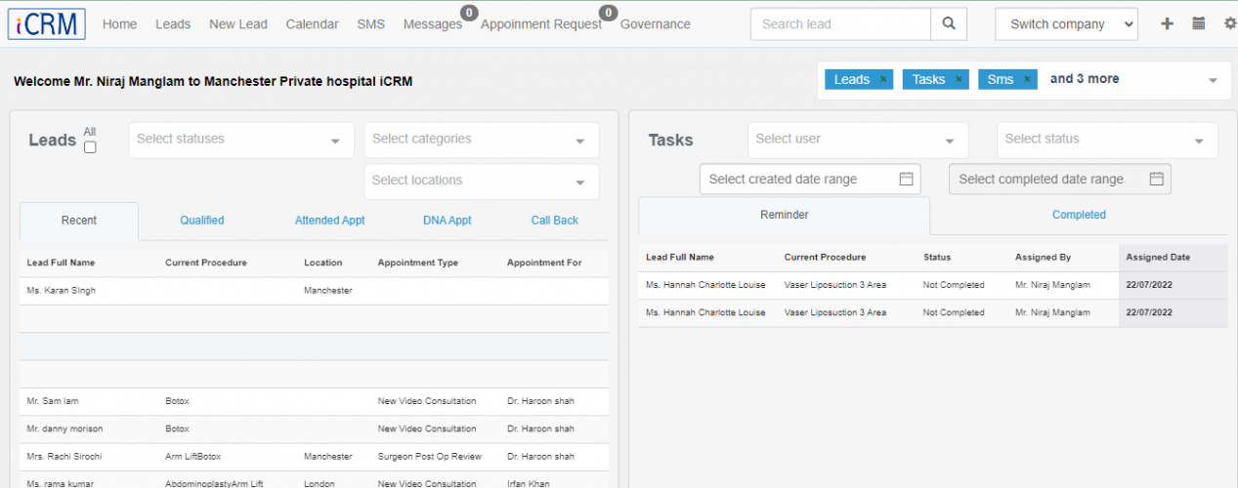Viewport: 1238px width, 488px height.
Task: Expand the widgets selector with 3 more
Action: [x=1213, y=80]
